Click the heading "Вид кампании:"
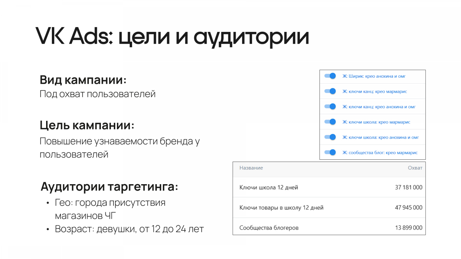Image resolution: width=461 pixels, height=259 pixels. point(83,80)
